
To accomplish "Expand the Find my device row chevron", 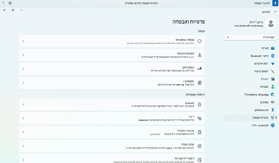I will [23, 55].
